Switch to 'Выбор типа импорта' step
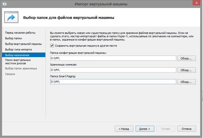203x138 pixels. [18, 49]
